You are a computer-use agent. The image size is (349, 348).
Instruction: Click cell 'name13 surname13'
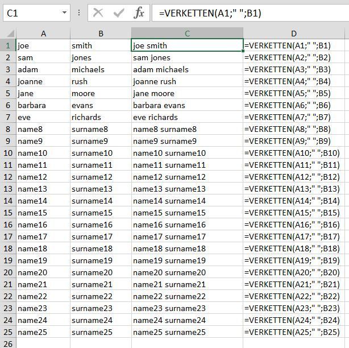point(187,189)
